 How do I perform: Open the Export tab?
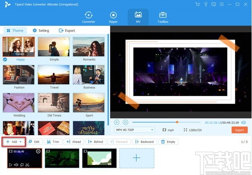(67, 31)
